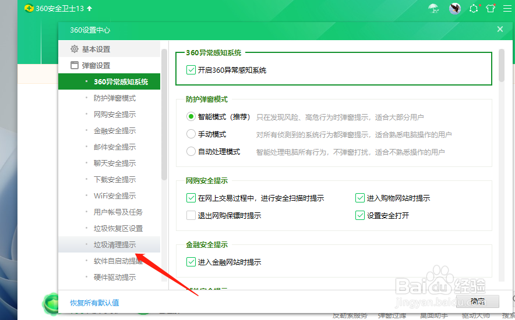Go to 防护弹窗模式 sidebar item
This screenshot has width=515, height=320.
[109, 98]
